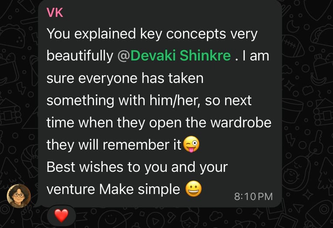Click the gray @ symbol before Devaki

click(124, 56)
